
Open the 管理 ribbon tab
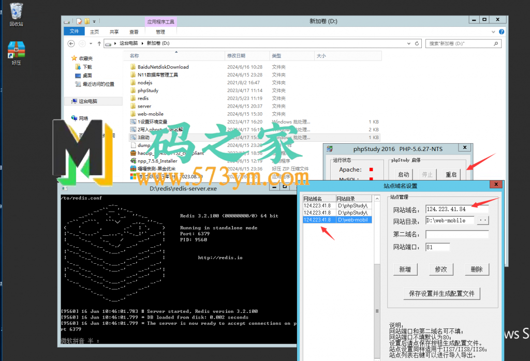(x=160, y=32)
